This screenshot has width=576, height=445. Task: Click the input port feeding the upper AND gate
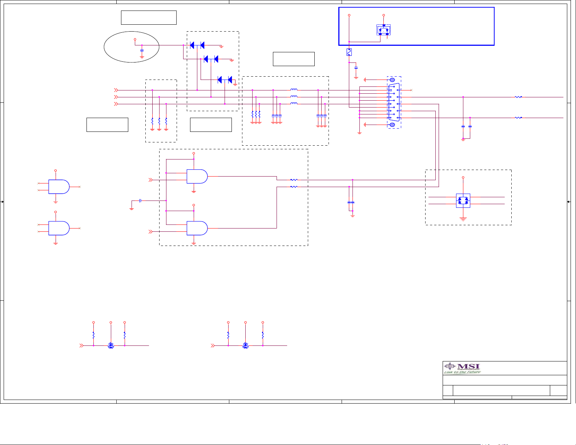(x=150, y=180)
